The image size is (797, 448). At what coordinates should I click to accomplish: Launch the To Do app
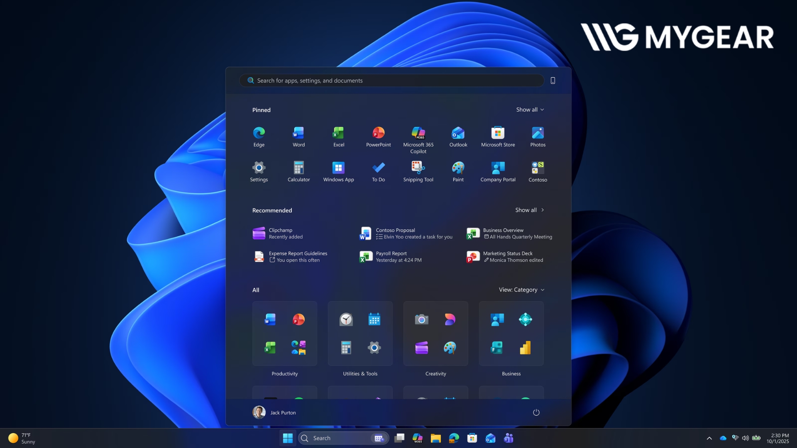378,172
